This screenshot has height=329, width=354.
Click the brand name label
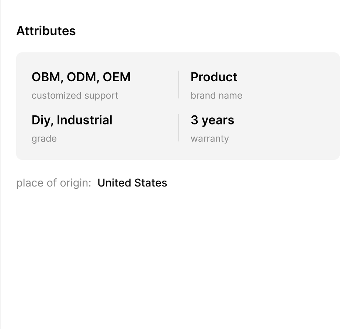216,96
